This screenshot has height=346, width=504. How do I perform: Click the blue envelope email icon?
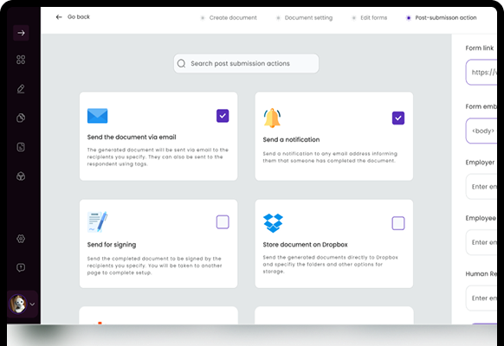[x=97, y=116]
